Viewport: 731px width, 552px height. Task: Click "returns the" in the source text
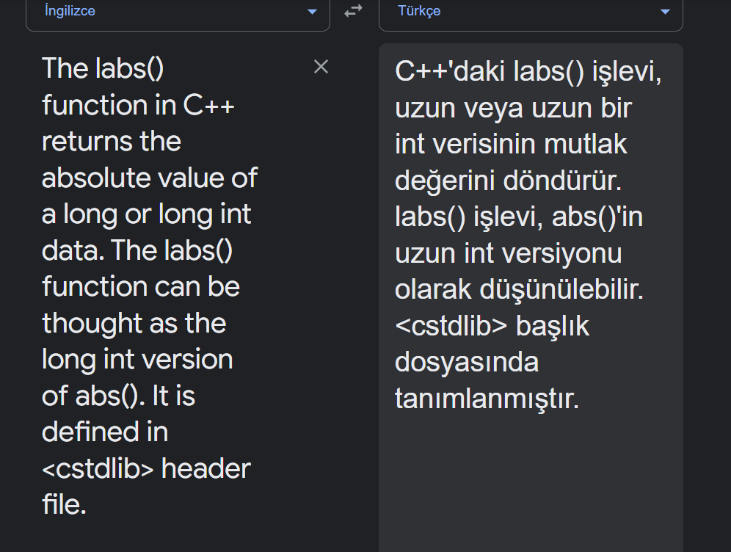click(x=112, y=141)
